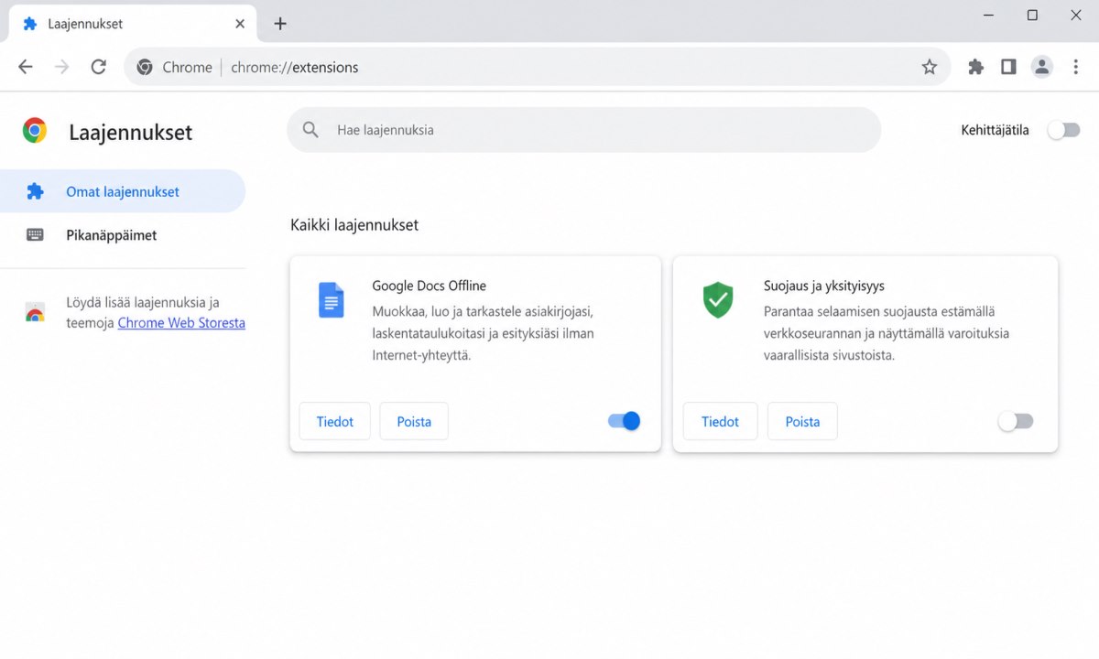This screenshot has height=659, width=1099.
Task: Reload the extensions page
Action: coord(99,67)
